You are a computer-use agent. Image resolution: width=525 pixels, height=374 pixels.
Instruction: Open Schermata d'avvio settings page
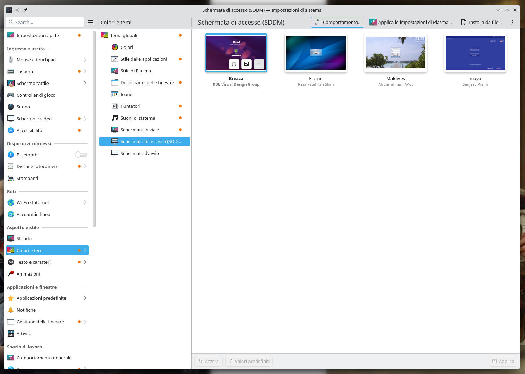pos(139,153)
